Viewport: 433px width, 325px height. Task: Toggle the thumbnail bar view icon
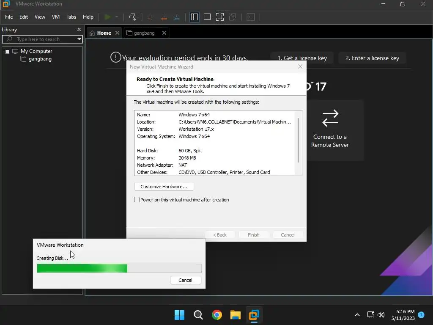point(207,17)
